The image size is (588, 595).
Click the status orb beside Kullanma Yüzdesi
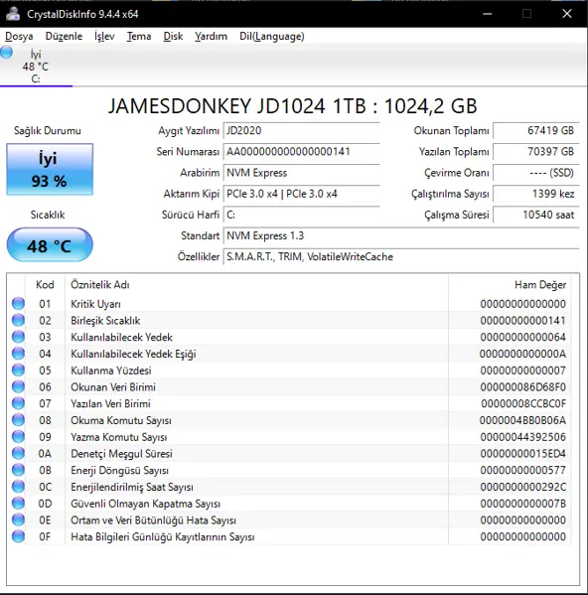(x=18, y=370)
